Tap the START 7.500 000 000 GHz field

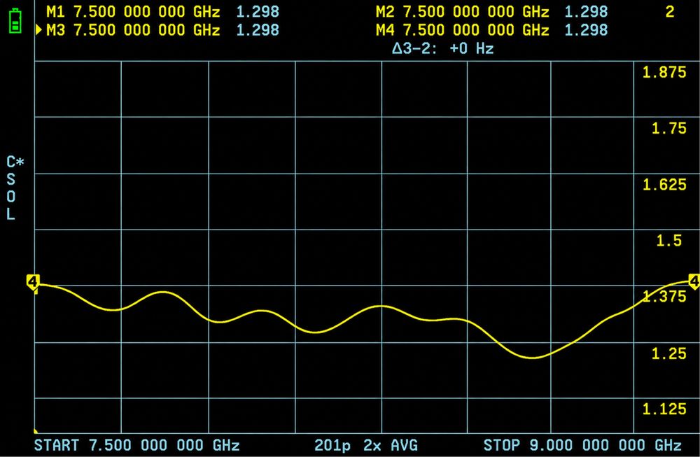[x=137, y=445]
